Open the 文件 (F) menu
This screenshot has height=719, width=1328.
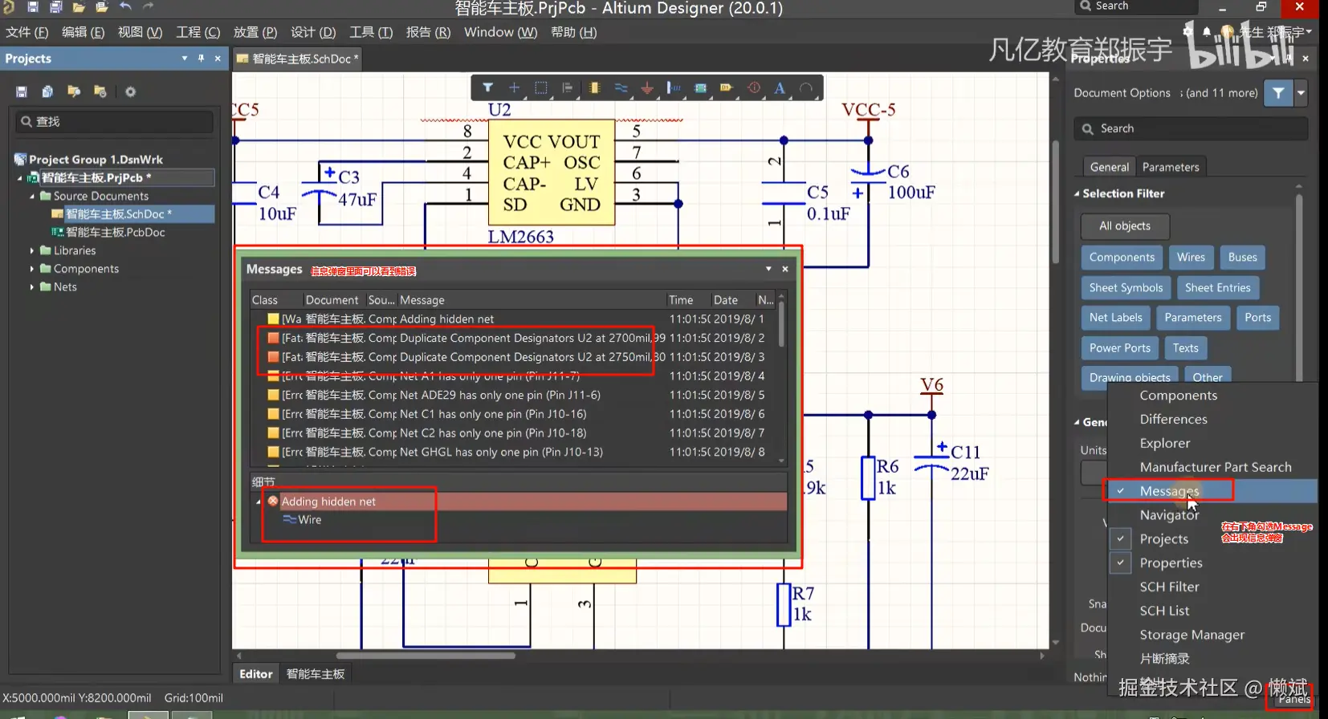27,32
